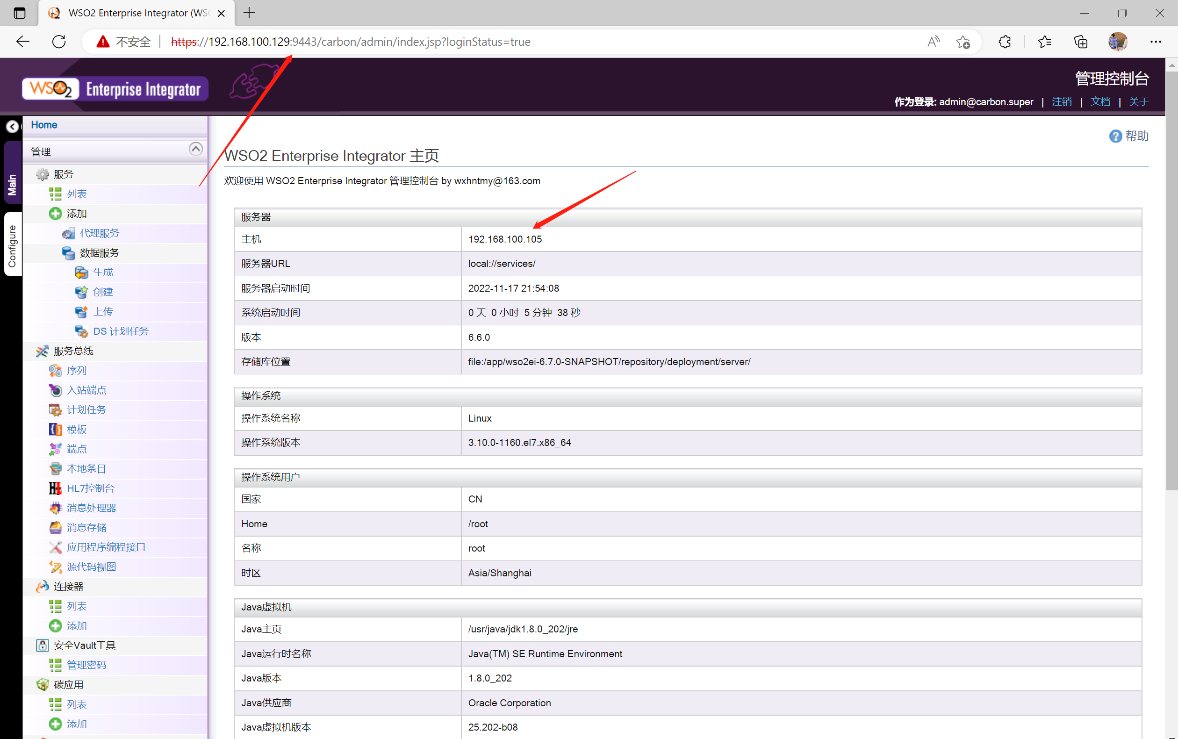Open 添加 under 连接器
Image resolution: width=1178 pixels, height=739 pixels.
pyautogui.click(x=77, y=626)
